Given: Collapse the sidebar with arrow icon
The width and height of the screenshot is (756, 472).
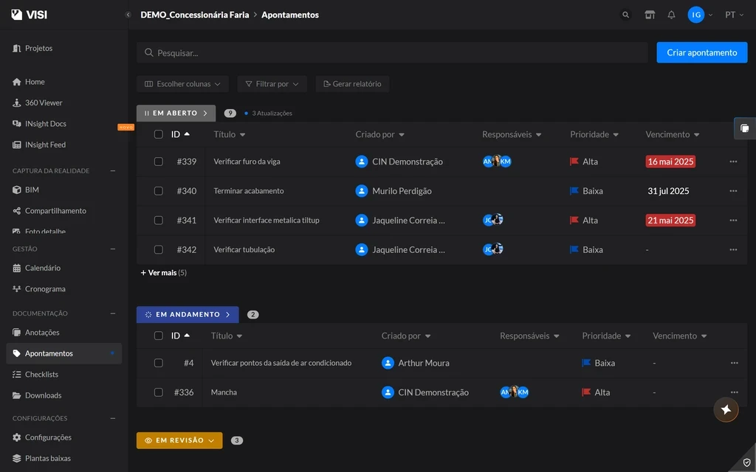Looking at the screenshot, I should pos(128,15).
